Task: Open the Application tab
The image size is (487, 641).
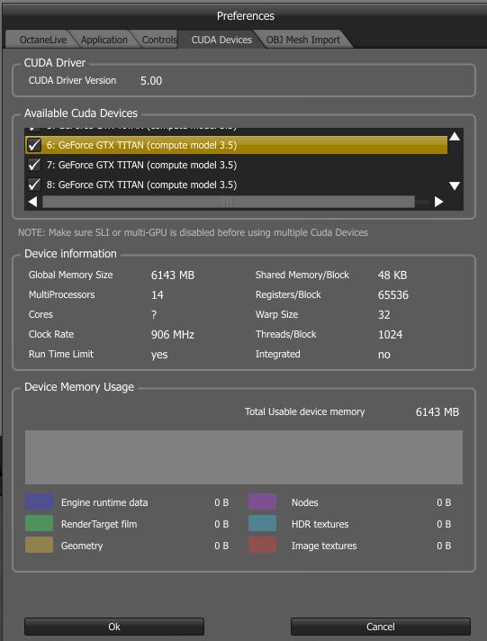Action: tap(104, 40)
